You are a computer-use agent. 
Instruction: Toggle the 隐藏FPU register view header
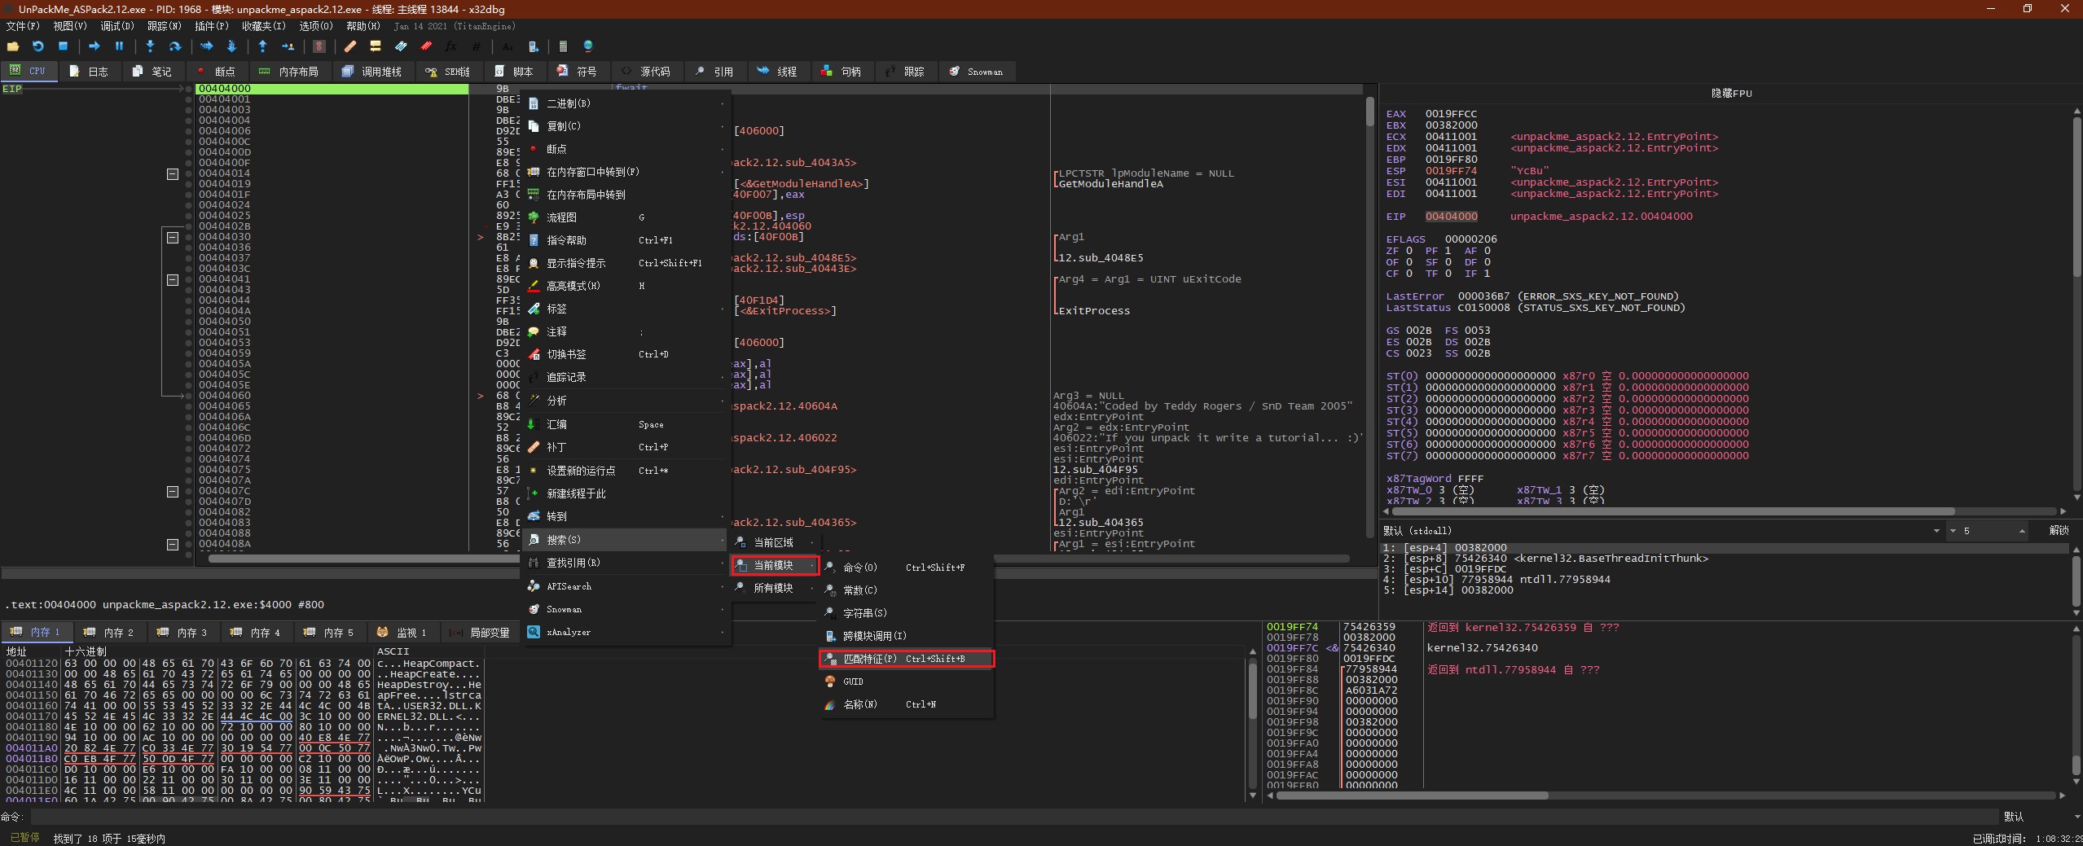pyautogui.click(x=1730, y=93)
